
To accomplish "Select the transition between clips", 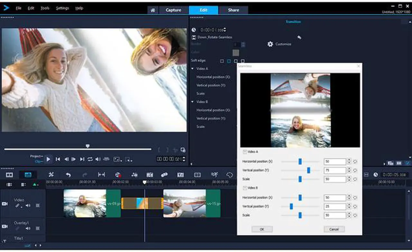I will coord(142,203).
